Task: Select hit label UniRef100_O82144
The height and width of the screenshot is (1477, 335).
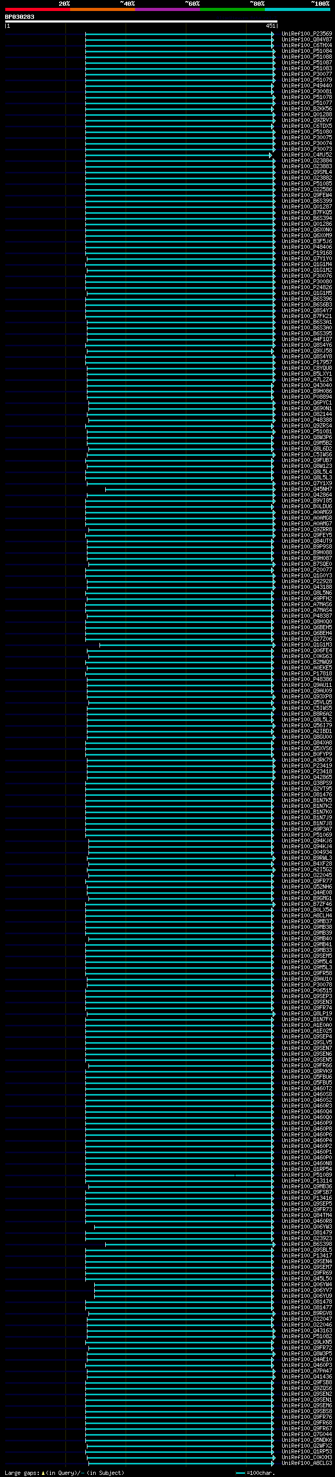Action: [x=307, y=414]
